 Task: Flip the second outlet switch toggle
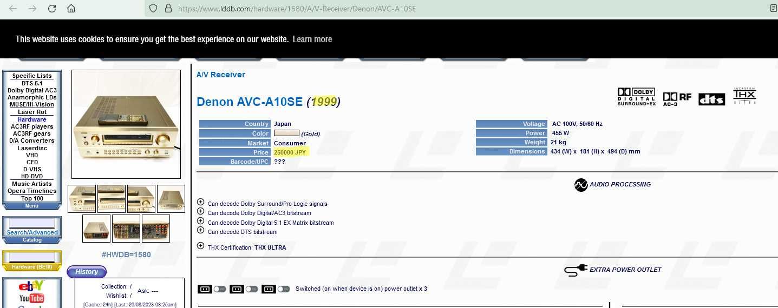pyautogui.click(x=251, y=289)
